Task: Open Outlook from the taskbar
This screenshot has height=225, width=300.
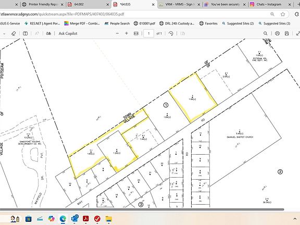Action: click(74, 219)
